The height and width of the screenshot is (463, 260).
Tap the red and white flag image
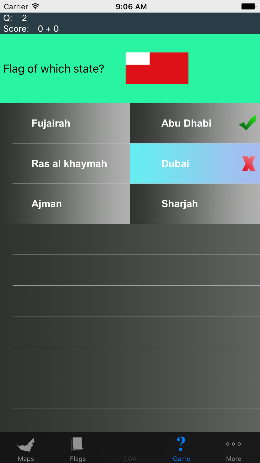coord(157,68)
